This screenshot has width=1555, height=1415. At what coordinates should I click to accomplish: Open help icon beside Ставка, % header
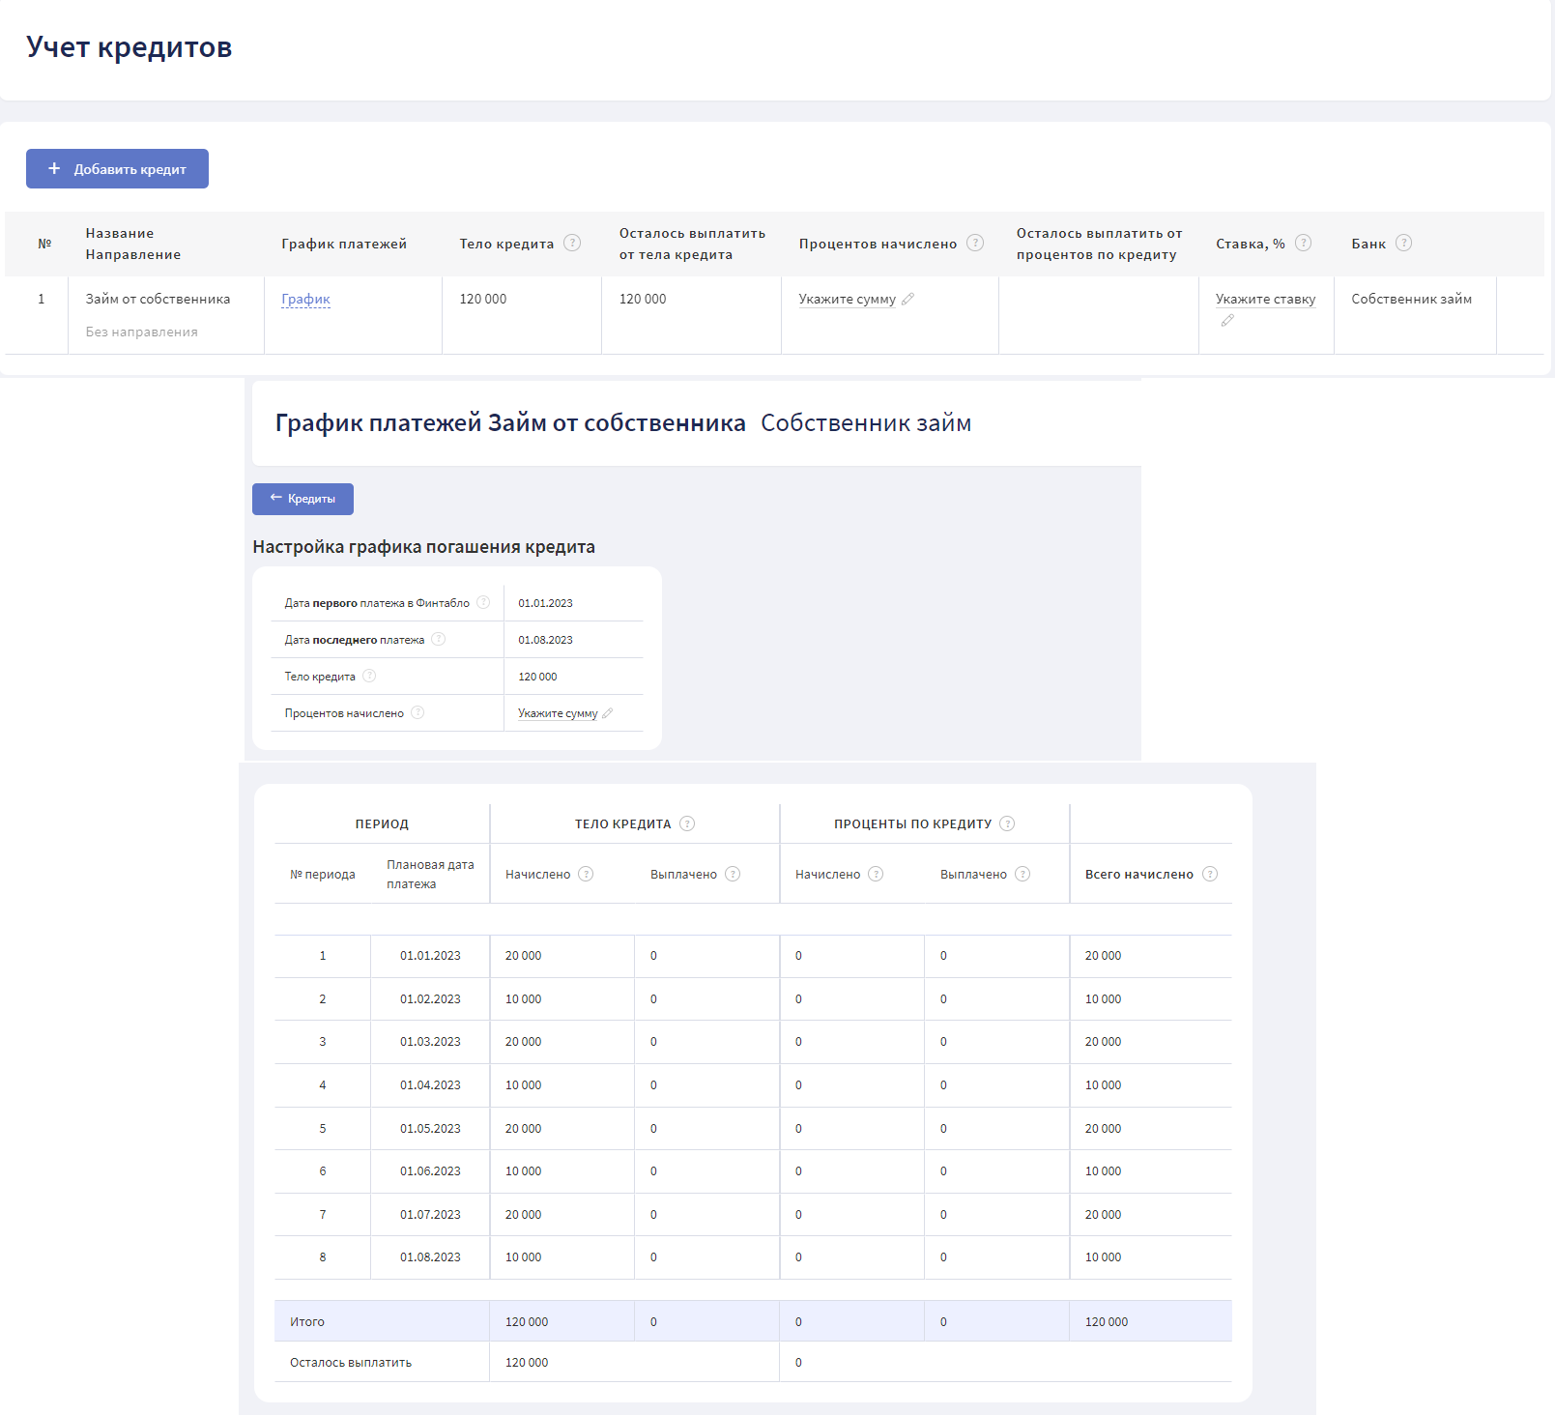click(1303, 243)
